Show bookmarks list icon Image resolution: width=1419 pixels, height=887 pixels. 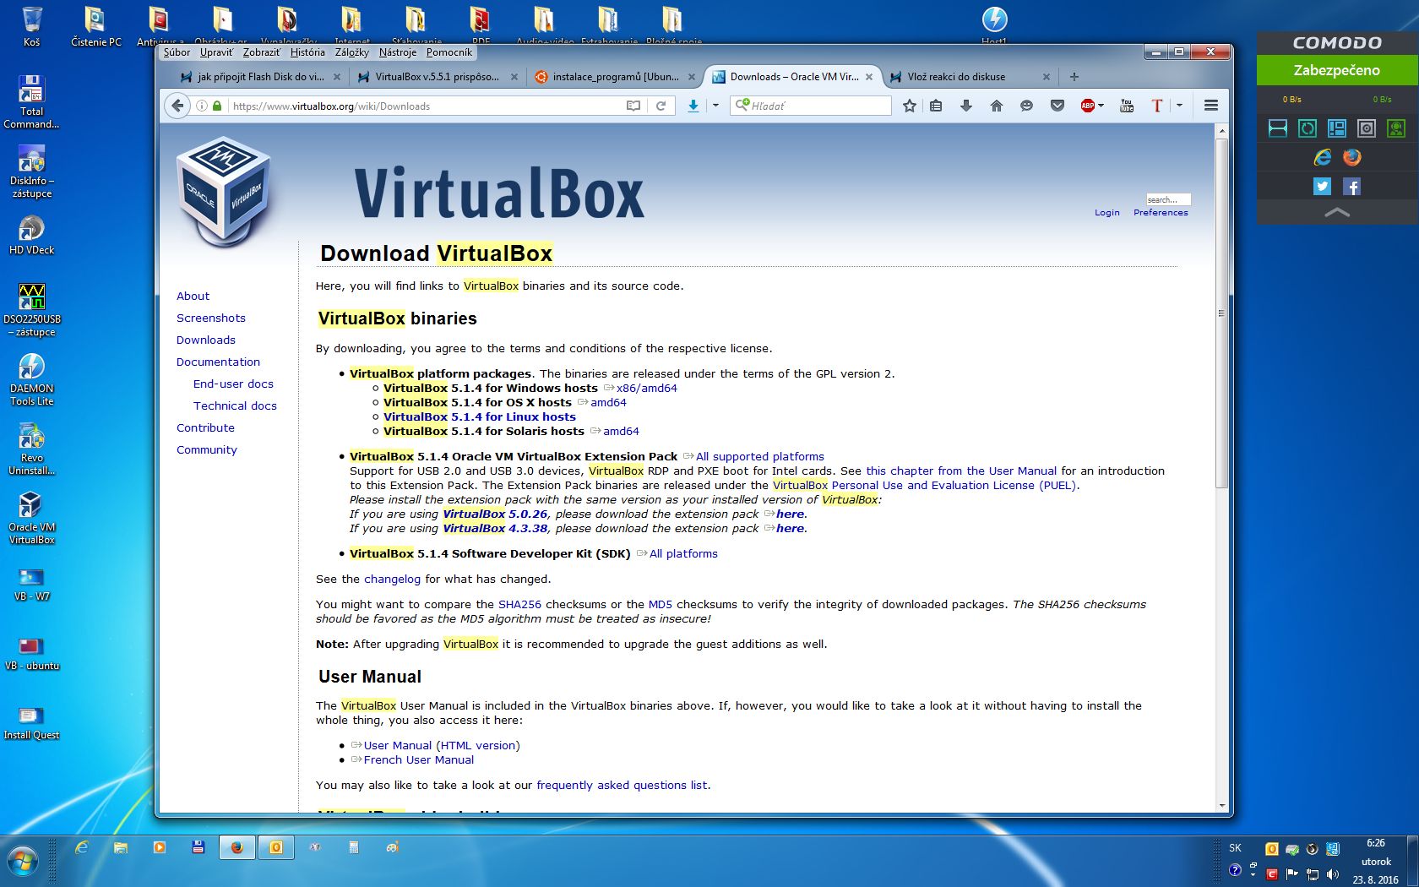click(x=936, y=106)
